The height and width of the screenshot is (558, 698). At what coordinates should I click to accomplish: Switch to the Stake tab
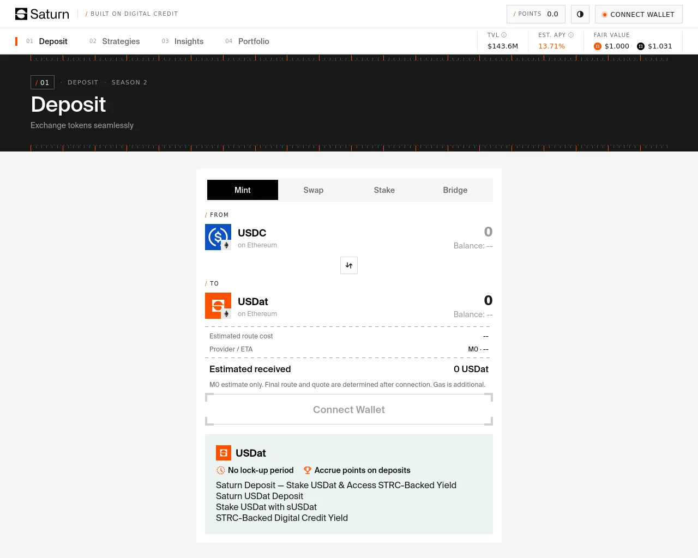point(384,190)
